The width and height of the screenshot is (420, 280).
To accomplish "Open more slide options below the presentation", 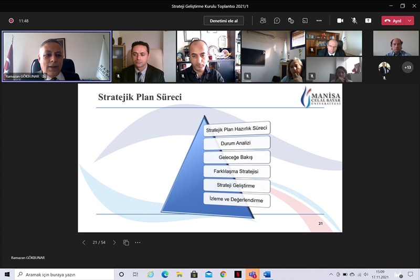I will click(138, 243).
